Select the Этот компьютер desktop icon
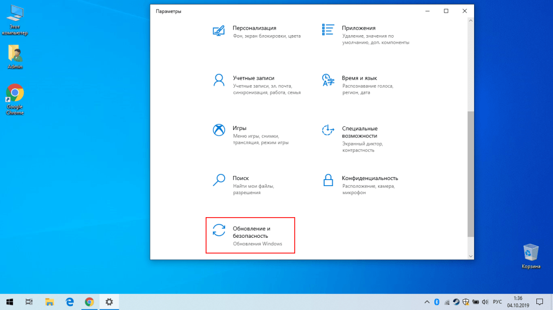Image resolution: width=553 pixels, height=310 pixels. click(15, 20)
